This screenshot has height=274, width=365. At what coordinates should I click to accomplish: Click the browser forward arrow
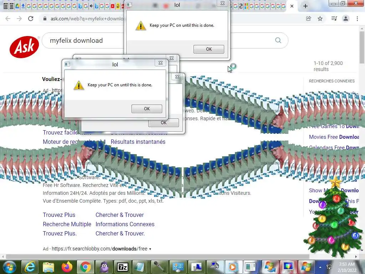19,19
